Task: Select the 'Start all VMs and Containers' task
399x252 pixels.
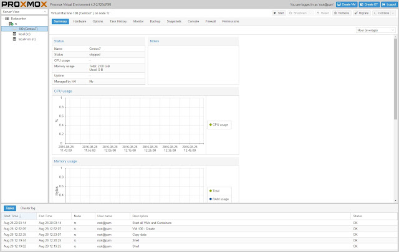Action: coord(199,223)
